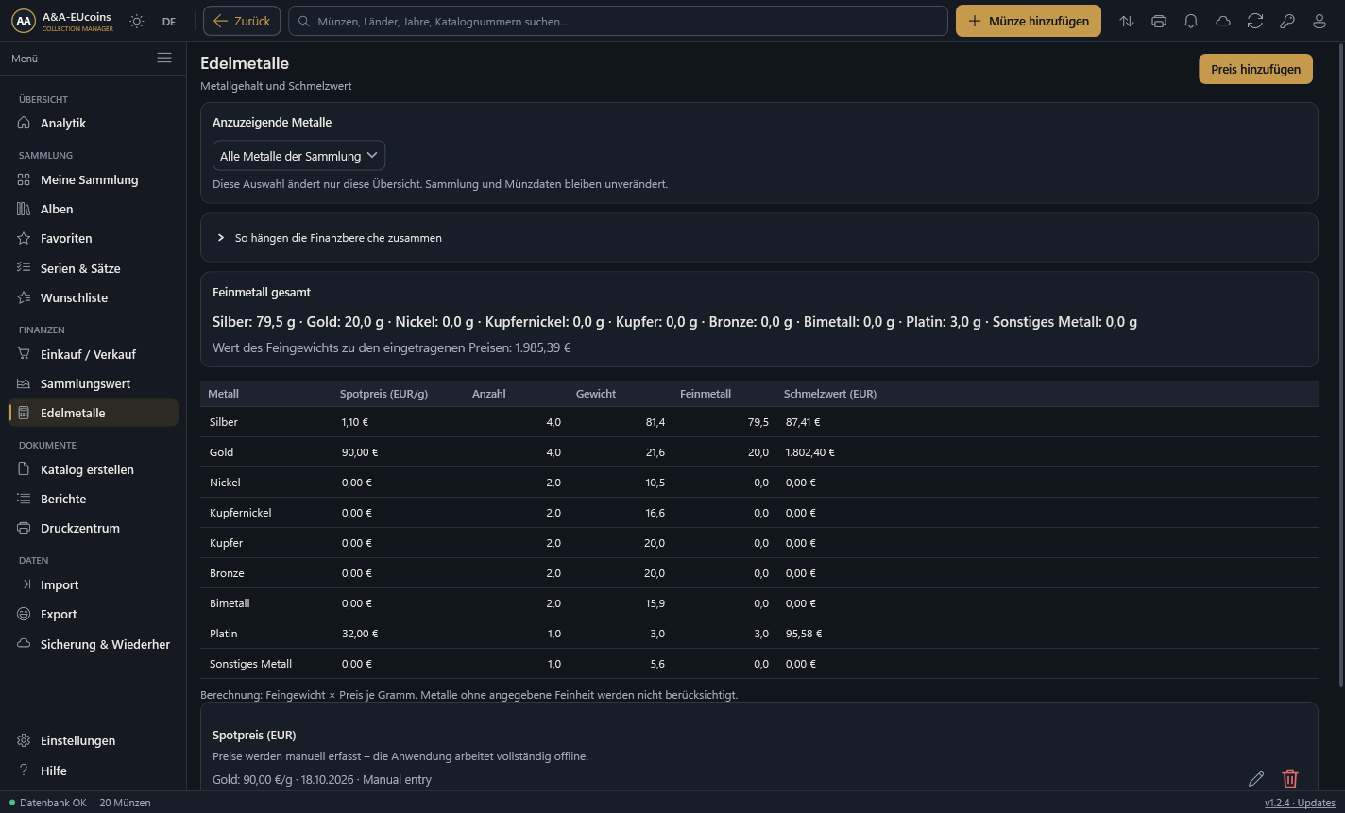Open the key license icon
This screenshot has width=1345, height=813.
[1287, 21]
